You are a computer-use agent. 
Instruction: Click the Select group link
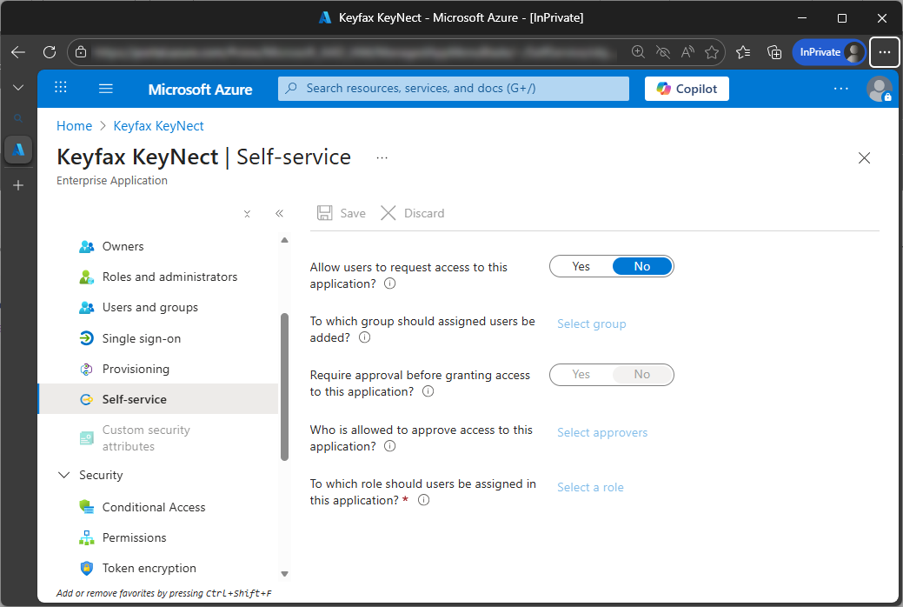pyautogui.click(x=591, y=324)
